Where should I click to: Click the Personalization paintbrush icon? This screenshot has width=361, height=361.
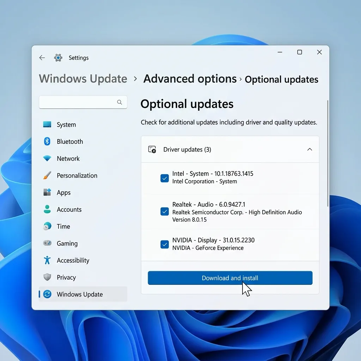point(47,176)
